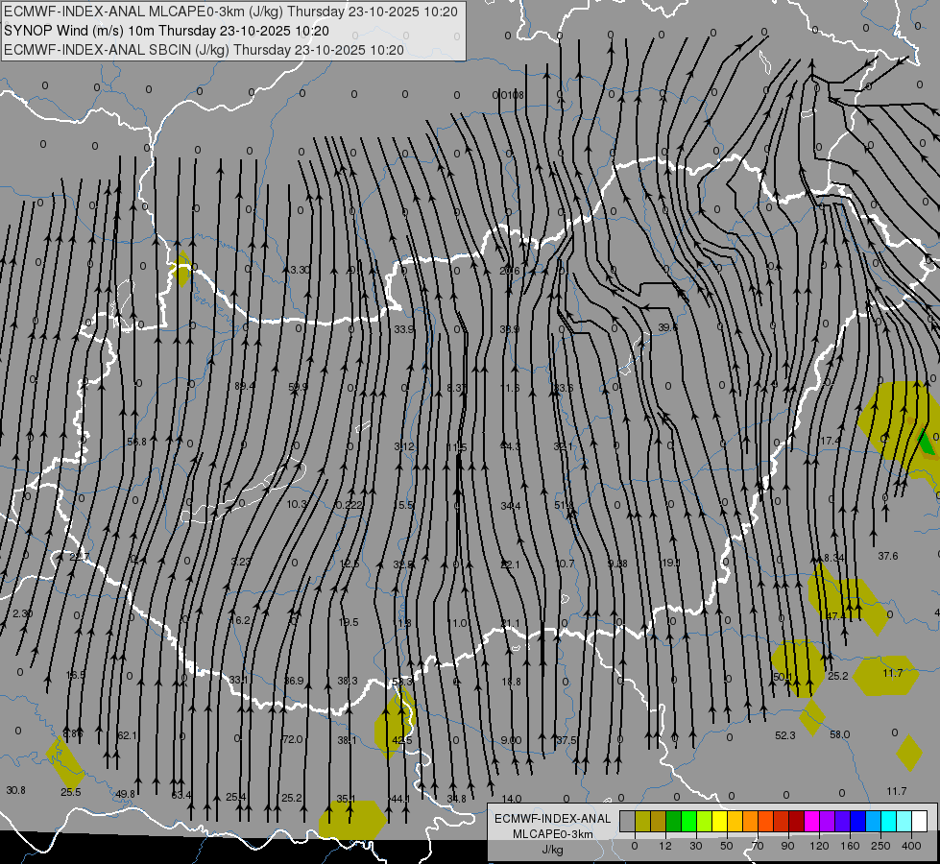The image size is (940, 864).
Task: Click the legend tick label '50'
Action: pyautogui.click(x=727, y=846)
